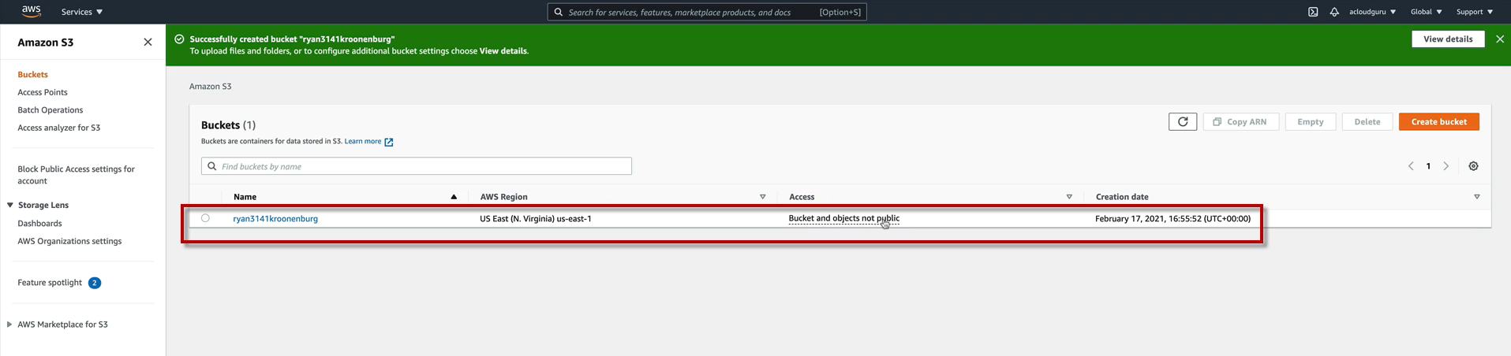1511x356 pixels.
Task: Select the ryan3141kroonenburg bucket radio button
Action: (x=205, y=218)
